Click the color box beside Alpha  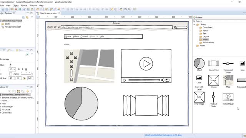click(11, 74)
